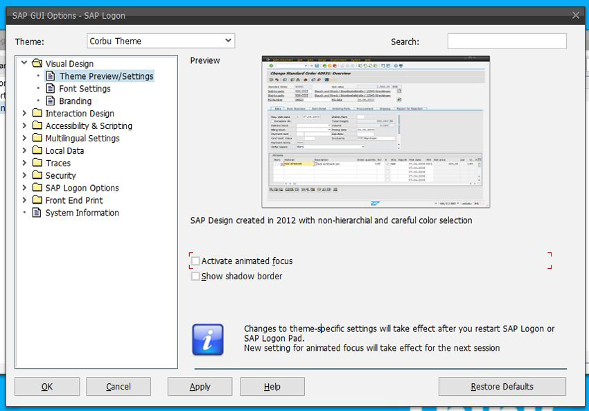This screenshot has height=411, width=589.
Task: Click the folder icon beside Traces
Action: click(x=37, y=162)
